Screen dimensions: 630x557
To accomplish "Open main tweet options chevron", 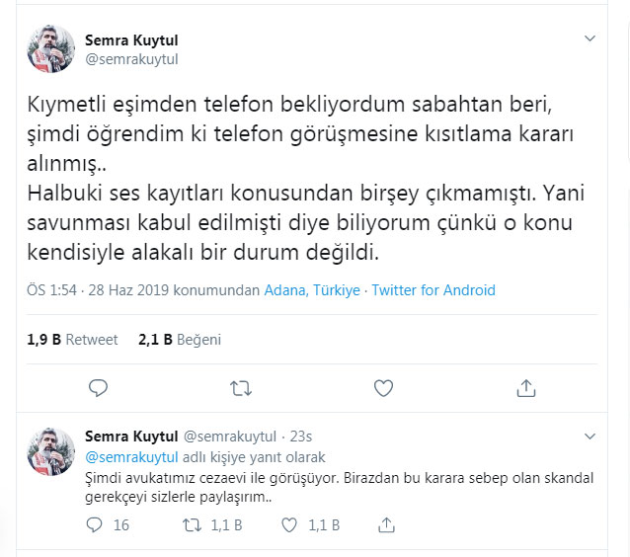I will (591, 40).
